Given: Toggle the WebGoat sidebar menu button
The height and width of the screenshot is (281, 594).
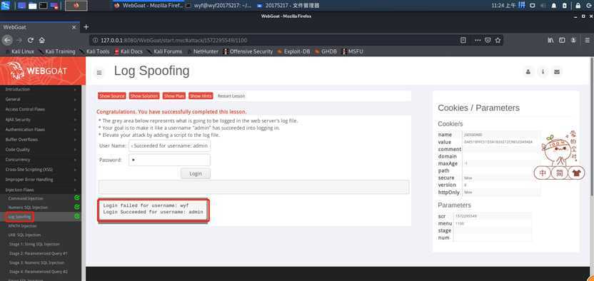Looking at the screenshot, I should click(99, 73).
